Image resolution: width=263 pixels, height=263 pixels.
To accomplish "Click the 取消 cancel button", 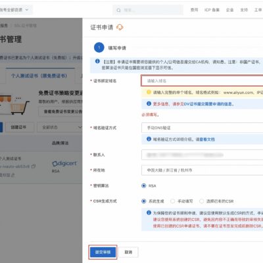I will tap(128, 252).
